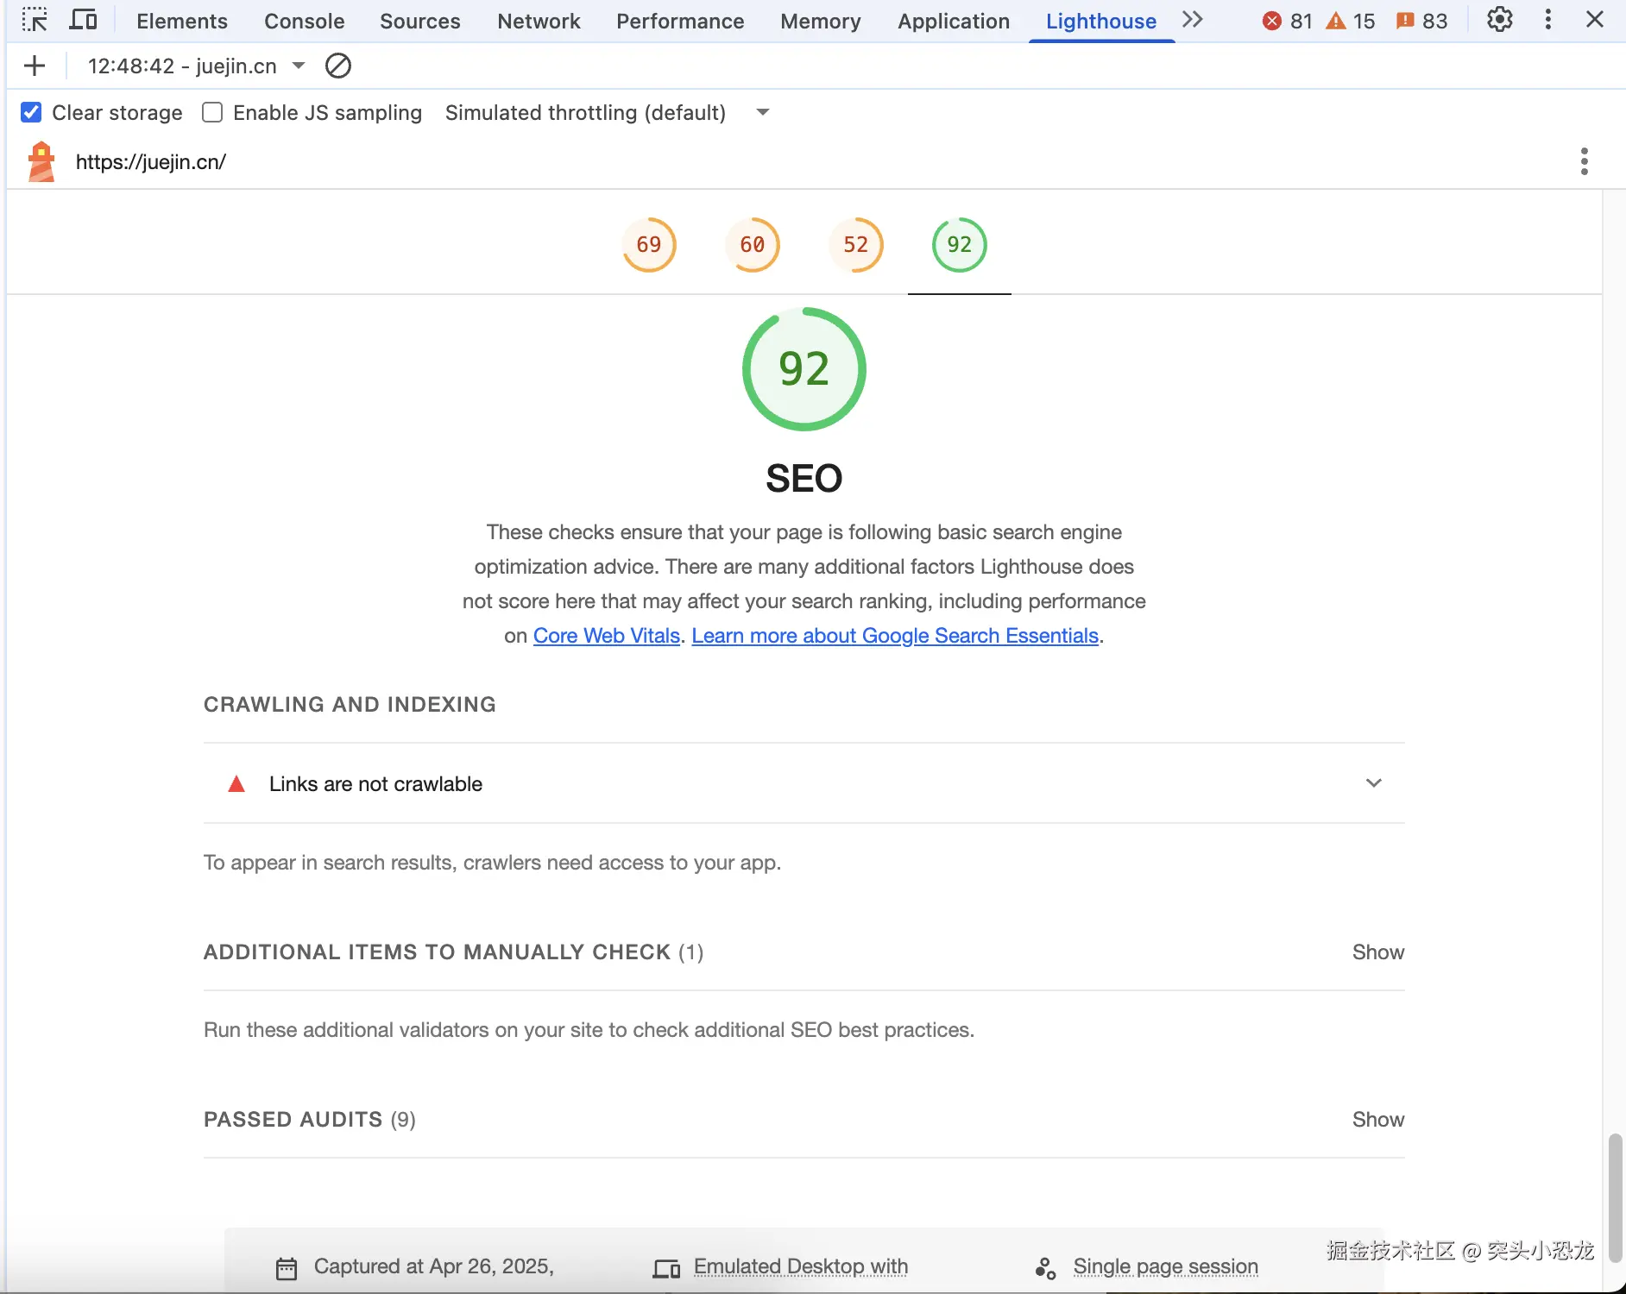The width and height of the screenshot is (1626, 1294).
Task: Open the Simulated throttling dropdown
Action: click(x=762, y=112)
